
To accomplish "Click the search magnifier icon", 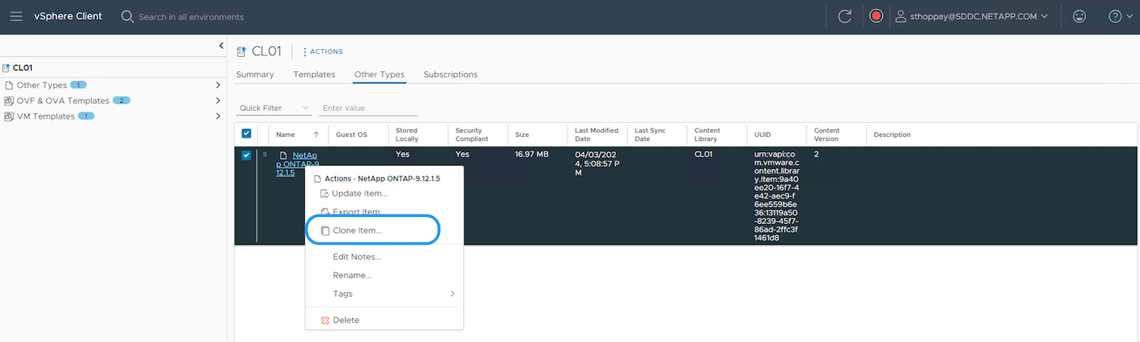I will click(x=127, y=16).
